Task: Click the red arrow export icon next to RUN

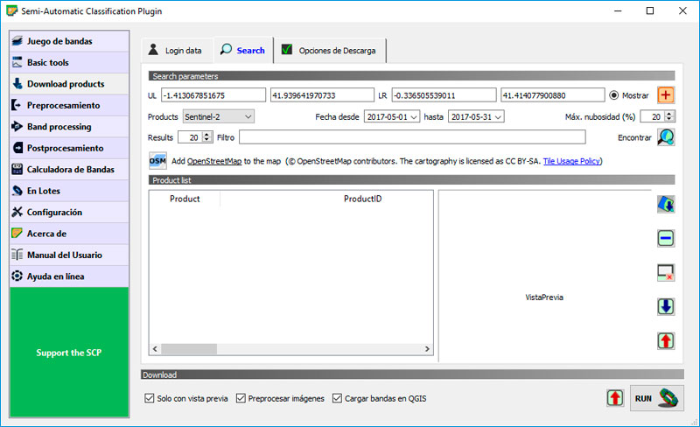Action: click(615, 398)
